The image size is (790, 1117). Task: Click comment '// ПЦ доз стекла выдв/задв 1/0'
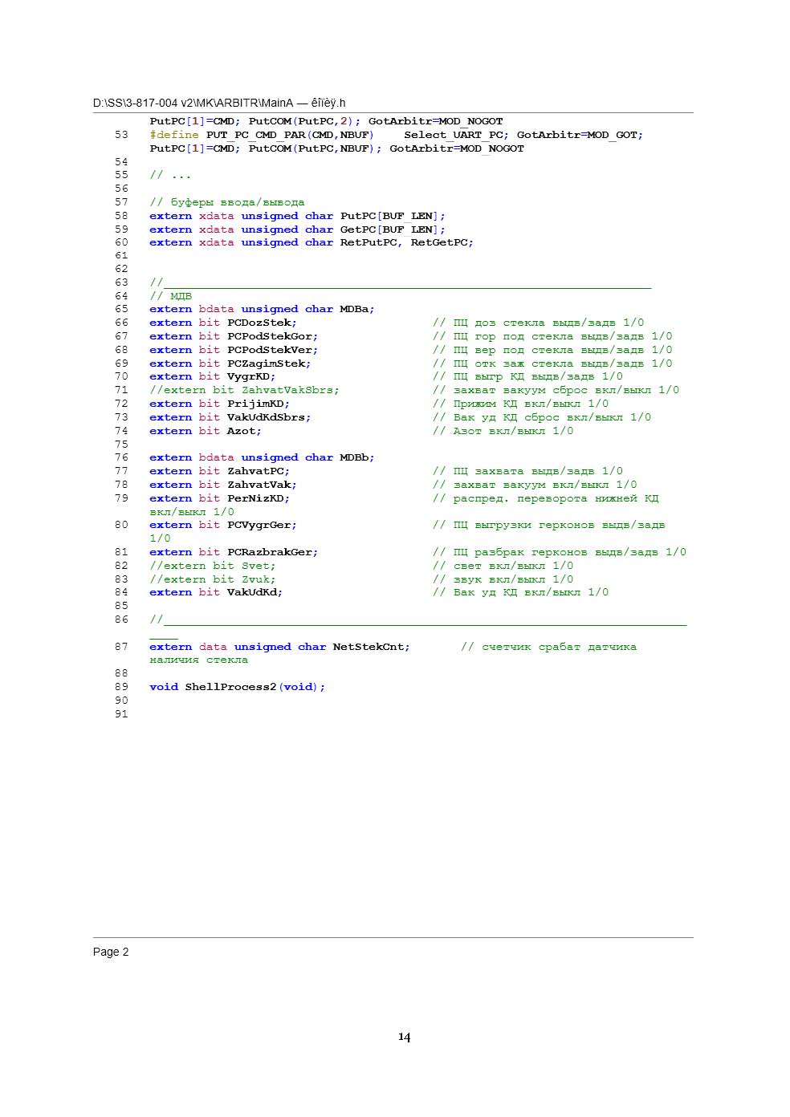pos(538,323)
